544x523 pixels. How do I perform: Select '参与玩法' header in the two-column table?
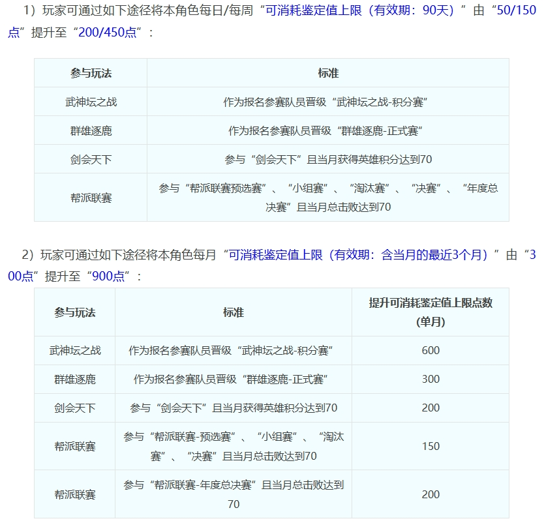pyautogui.click(x=91, y=73)
